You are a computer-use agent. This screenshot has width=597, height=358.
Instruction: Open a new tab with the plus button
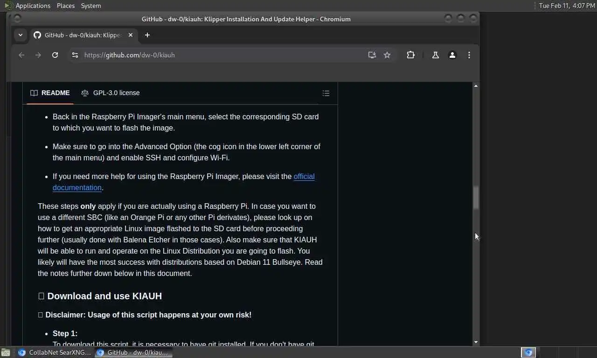(x=147, y=35)
